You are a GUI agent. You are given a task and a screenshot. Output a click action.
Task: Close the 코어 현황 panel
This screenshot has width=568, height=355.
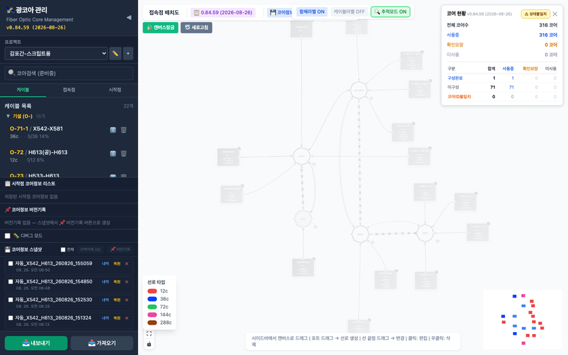click(555, 14)
